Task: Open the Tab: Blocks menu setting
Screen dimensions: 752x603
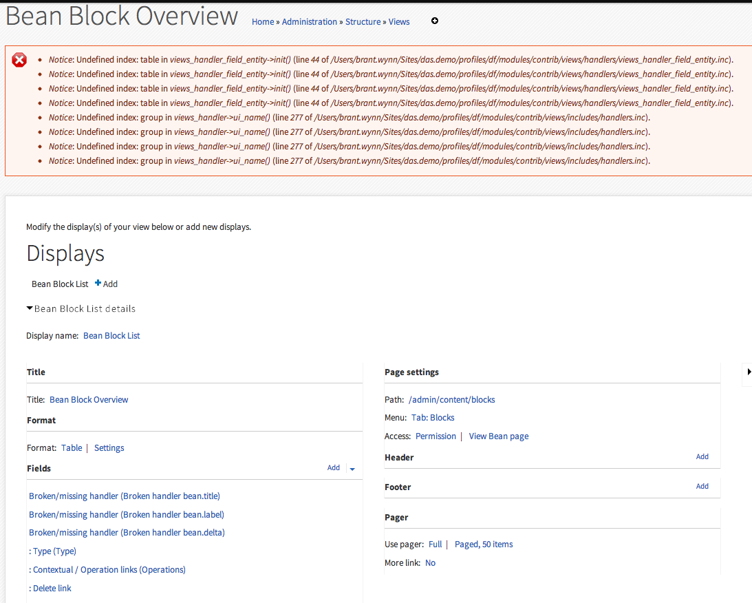Action: [433, 417]
